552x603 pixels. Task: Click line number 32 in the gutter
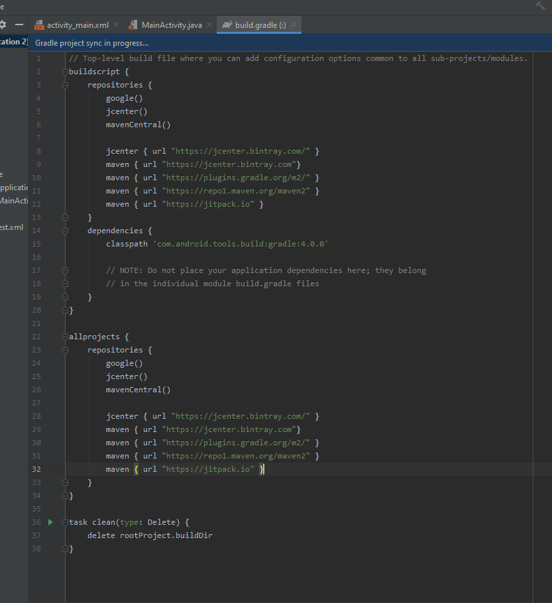pos(36,469)
